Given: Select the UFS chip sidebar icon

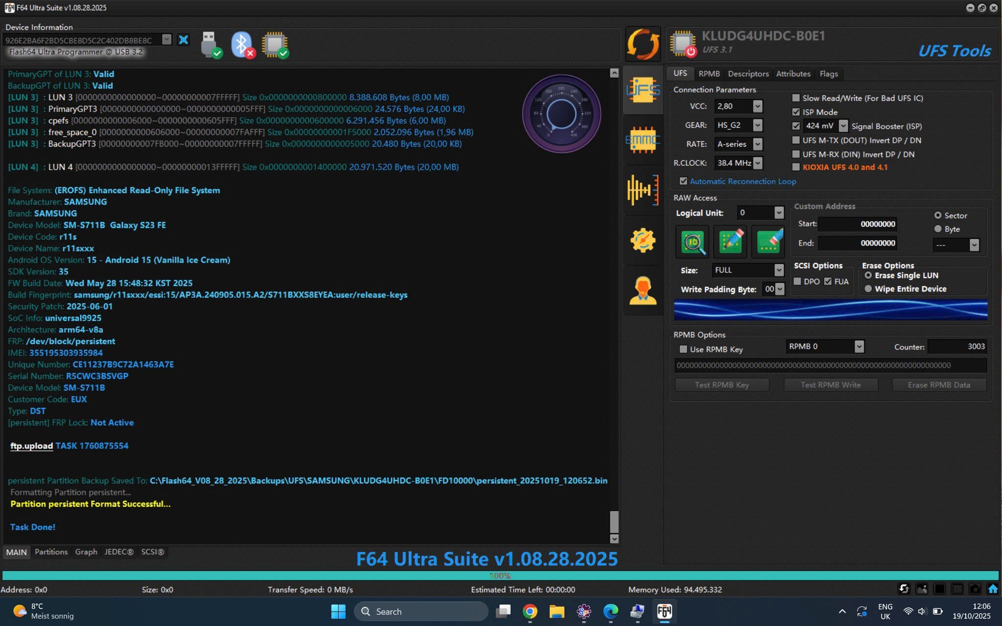Looking at the screenshot, I should coord(643,90).
